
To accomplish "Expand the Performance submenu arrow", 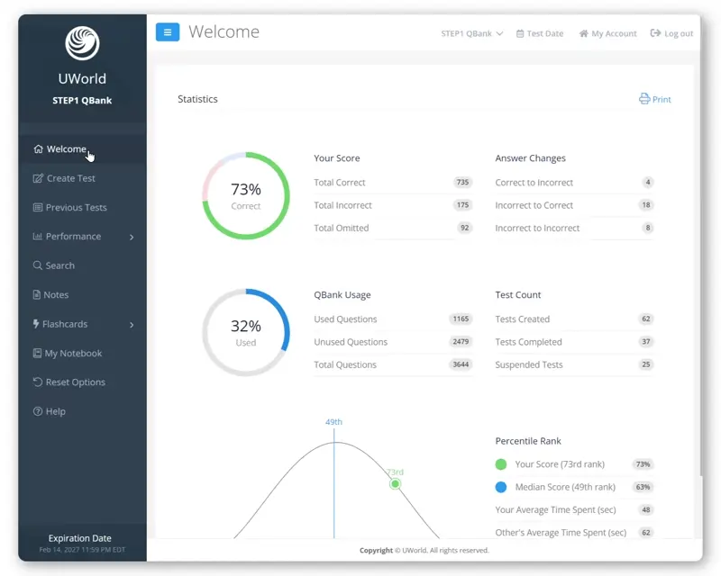I will pyautogui.click(x=132, y=237).
